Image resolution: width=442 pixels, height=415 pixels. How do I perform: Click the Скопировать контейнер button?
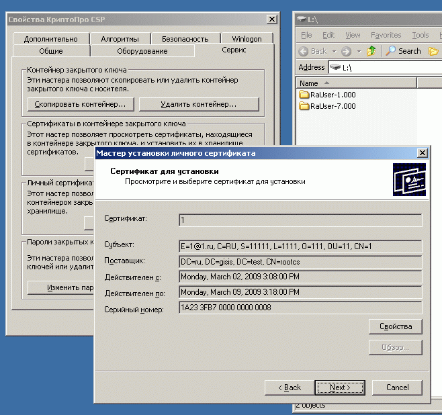(x=81, y=104)
